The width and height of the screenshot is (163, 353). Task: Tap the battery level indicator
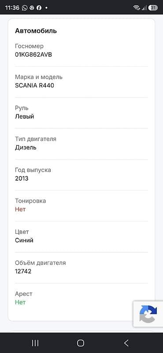(153, 7)
